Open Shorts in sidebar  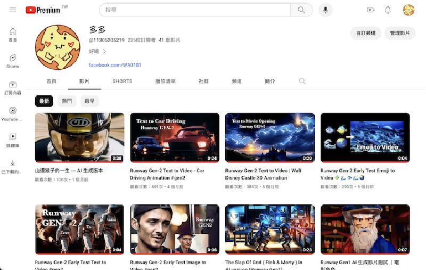[13, 61]
